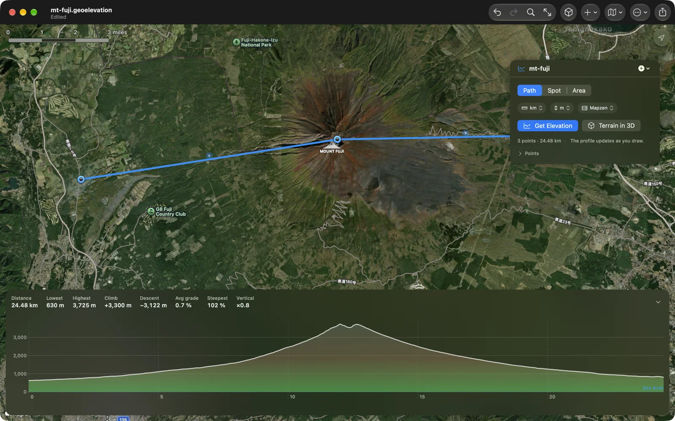This screenshot has width=675, height=421.
Task: Click the Avg grade 0.7 % statistic
Action: tap(187, 302)
